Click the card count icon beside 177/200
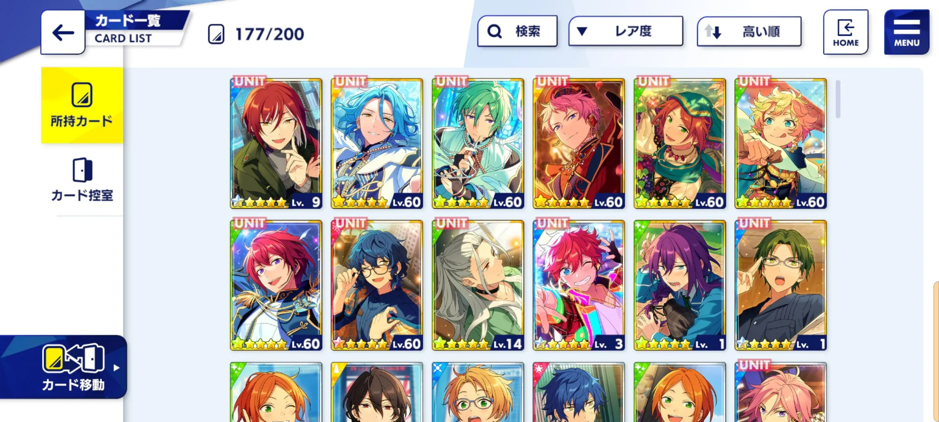This screenshot has width=939, height=422. [216, 34]
